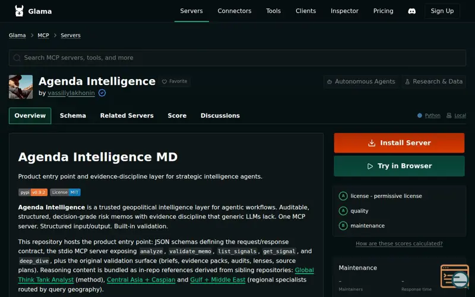The width and height of the screenshot is (475, 297).
Task: Click the A grade badge for license
Action: coord(343,196)
